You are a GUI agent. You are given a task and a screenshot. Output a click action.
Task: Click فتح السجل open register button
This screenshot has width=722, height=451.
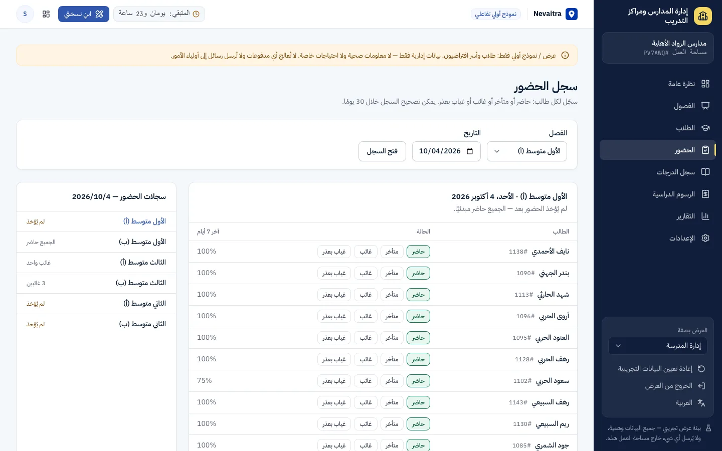[x=382, y=151]
